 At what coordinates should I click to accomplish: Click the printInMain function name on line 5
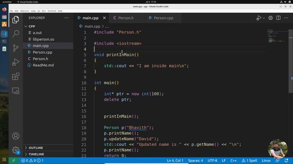[120, 55]
